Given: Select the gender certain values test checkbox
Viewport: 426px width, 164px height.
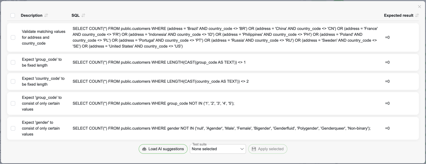Looking at the screenshot, I should tap(13, 128).
